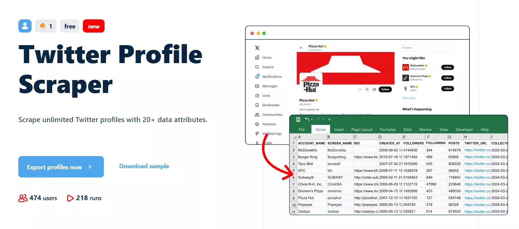The height and width of the screenshot is (229, 519).
Task: Click the more options ellipsis on the Pizza Hut profile
Action: 360,90
